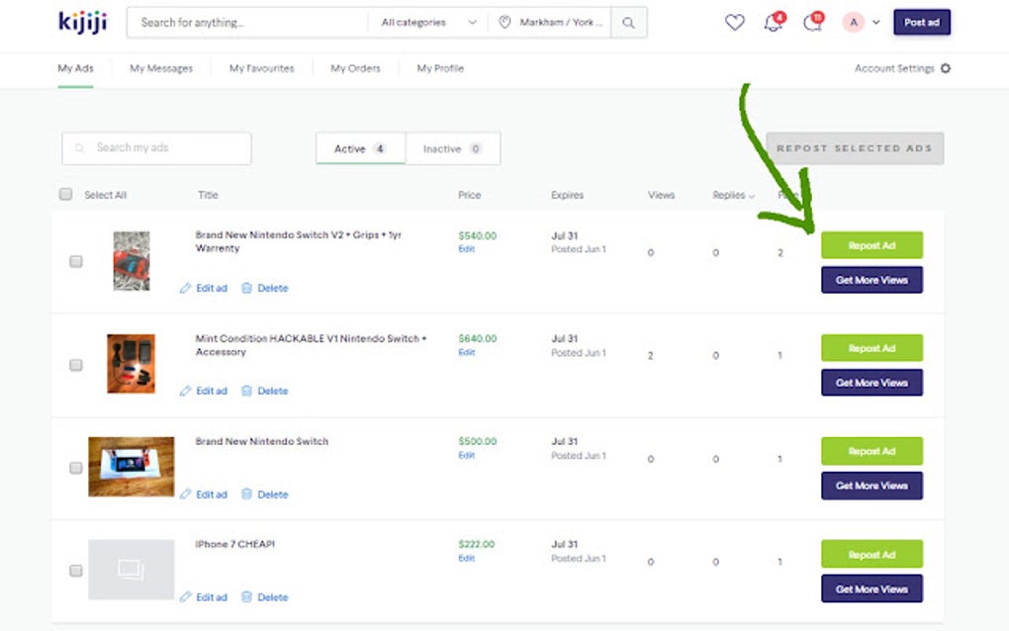Click pencil icon for Brand New Nintendo Switch ad

pos(185,495)
